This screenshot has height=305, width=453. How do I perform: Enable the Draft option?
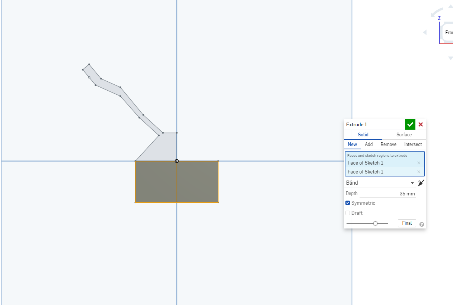(348, 213)
